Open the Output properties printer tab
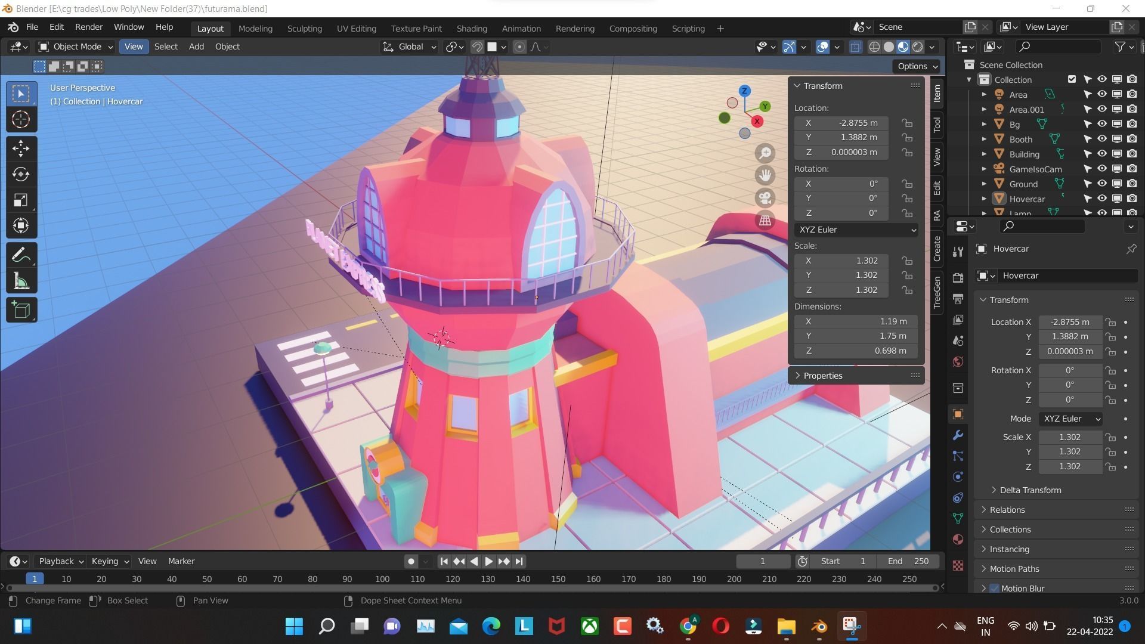Screen dimensions: 1145x644 pyautogui.click(x=958, y=299)
